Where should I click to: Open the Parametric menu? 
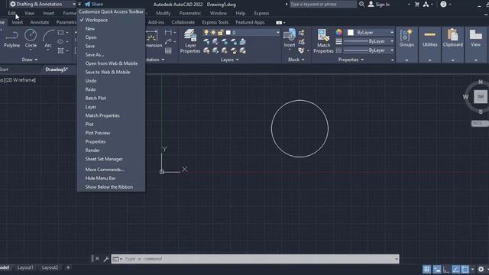190,14
